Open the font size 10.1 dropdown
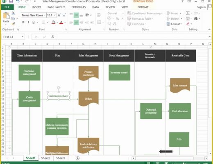Image resolution: width=213 pixels, height=164 pixels. (x=54, y=15)
